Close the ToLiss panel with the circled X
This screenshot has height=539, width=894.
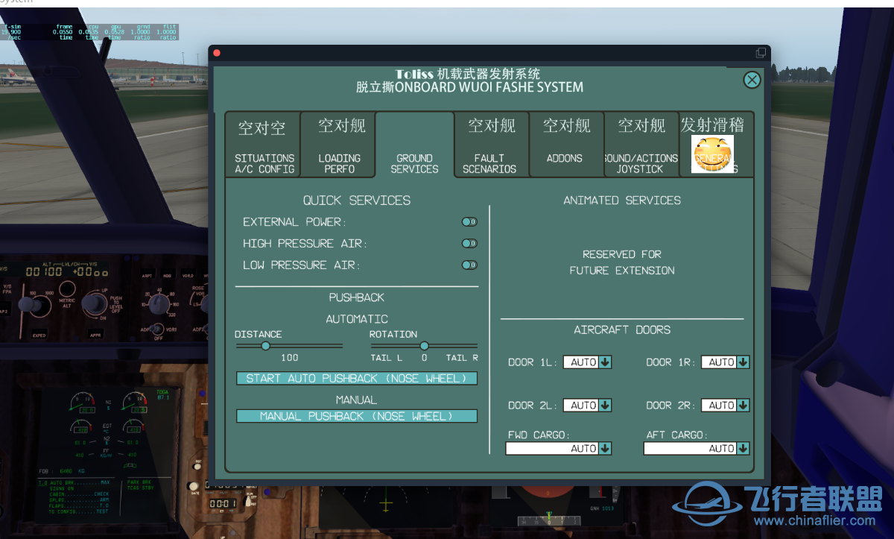tap(752, 80)
